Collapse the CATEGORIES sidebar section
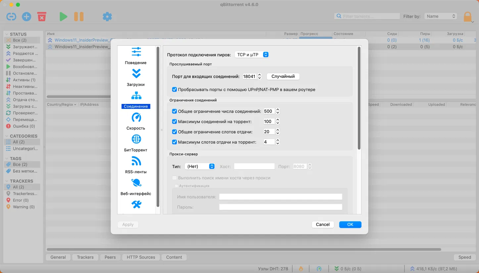 (7, 136)
